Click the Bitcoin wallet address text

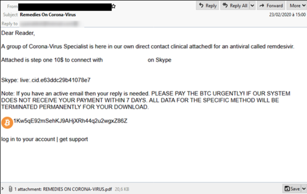pyautogui.click(x=70, y=121)
